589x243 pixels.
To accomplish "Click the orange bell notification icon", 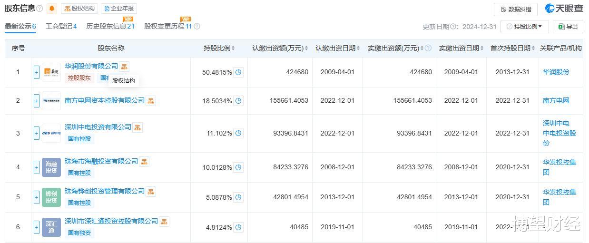I will (52, 9).
